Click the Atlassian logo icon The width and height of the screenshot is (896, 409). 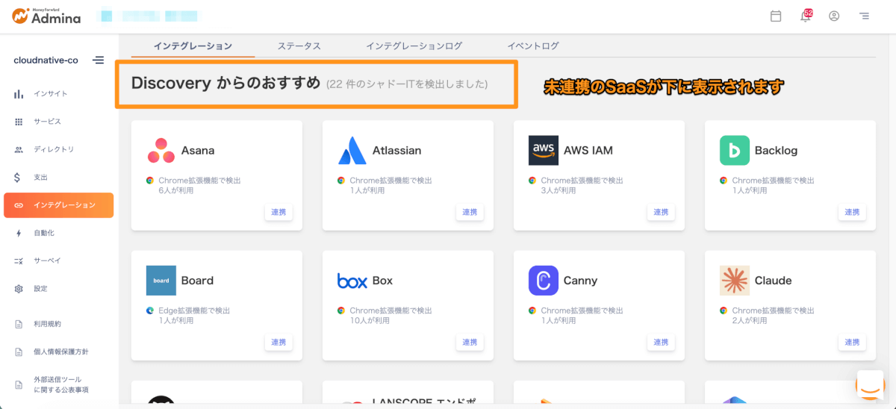click(352, 150)
